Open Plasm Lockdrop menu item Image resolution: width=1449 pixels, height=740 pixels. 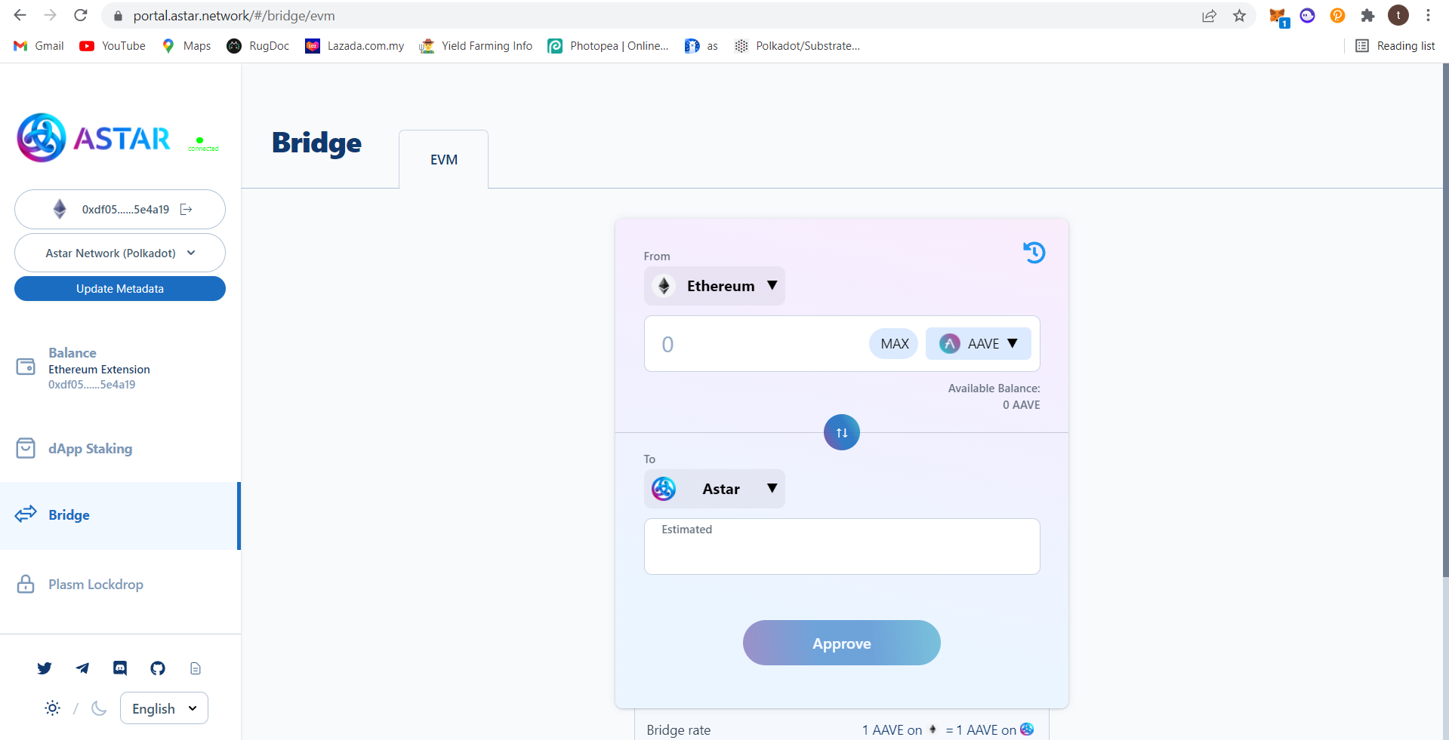(x=96, y=584)
